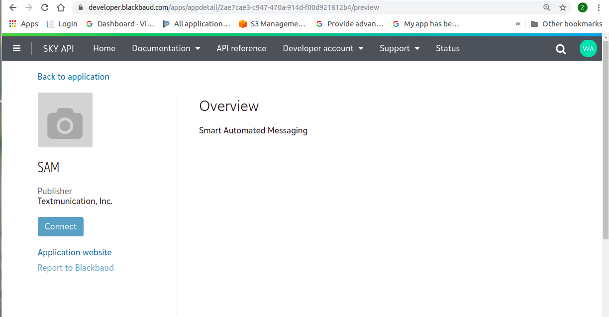Open Other bookmarks folder
Viewport: 609px width, 317px height.
pyautogui.click(x=566, y=23)
